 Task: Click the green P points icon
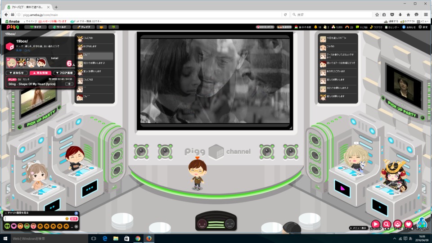pos(357,27)
